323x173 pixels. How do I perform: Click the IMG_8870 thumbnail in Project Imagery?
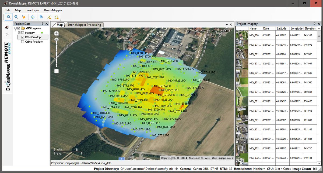pos(241,35)
